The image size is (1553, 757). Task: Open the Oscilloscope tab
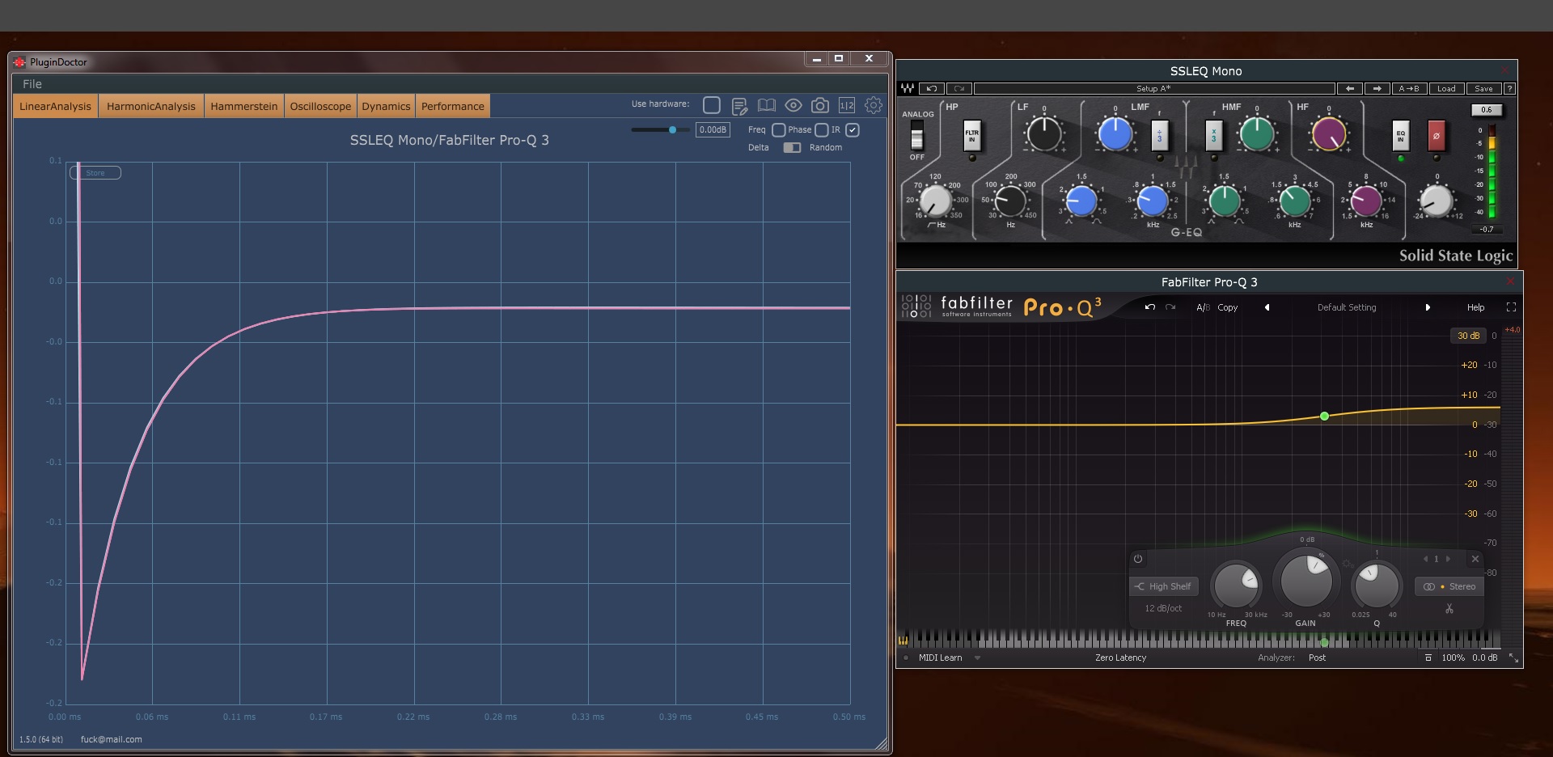point(320,106)
